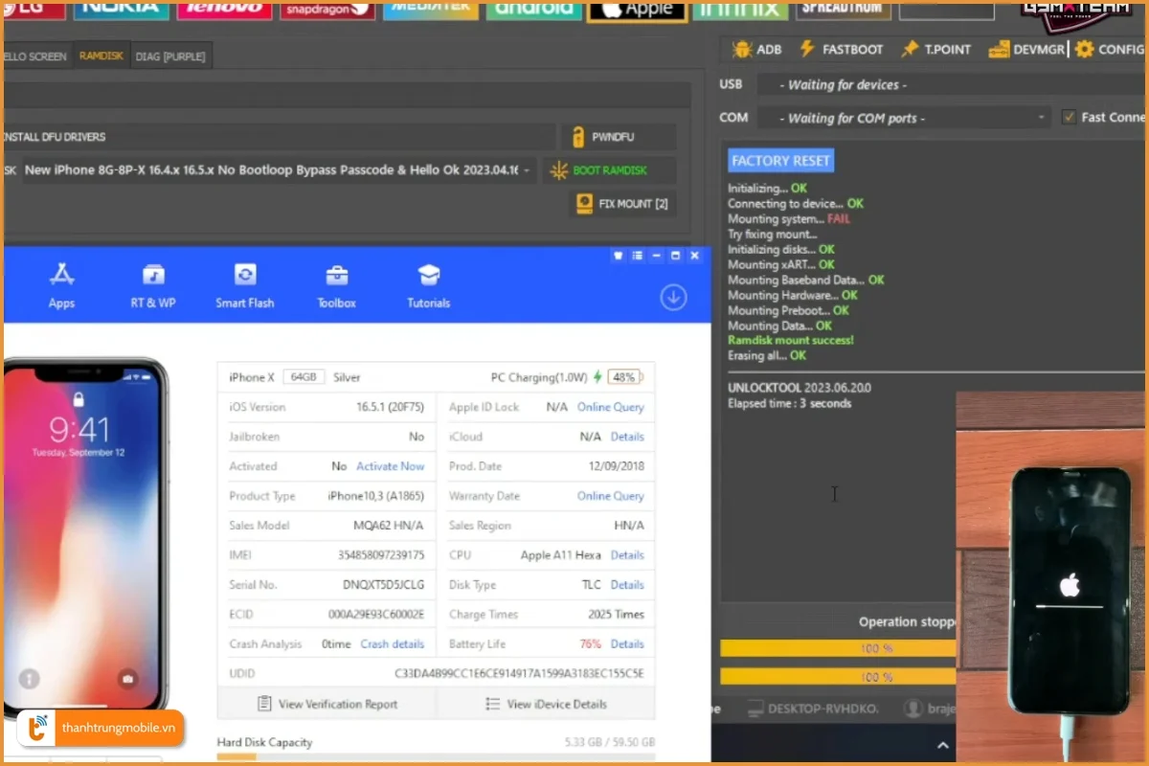The width and height of the screenshot is (1149, 766).
Task: Open the RT & WP ringtone section
Action: pyautogui.click(x=153, y=286)
